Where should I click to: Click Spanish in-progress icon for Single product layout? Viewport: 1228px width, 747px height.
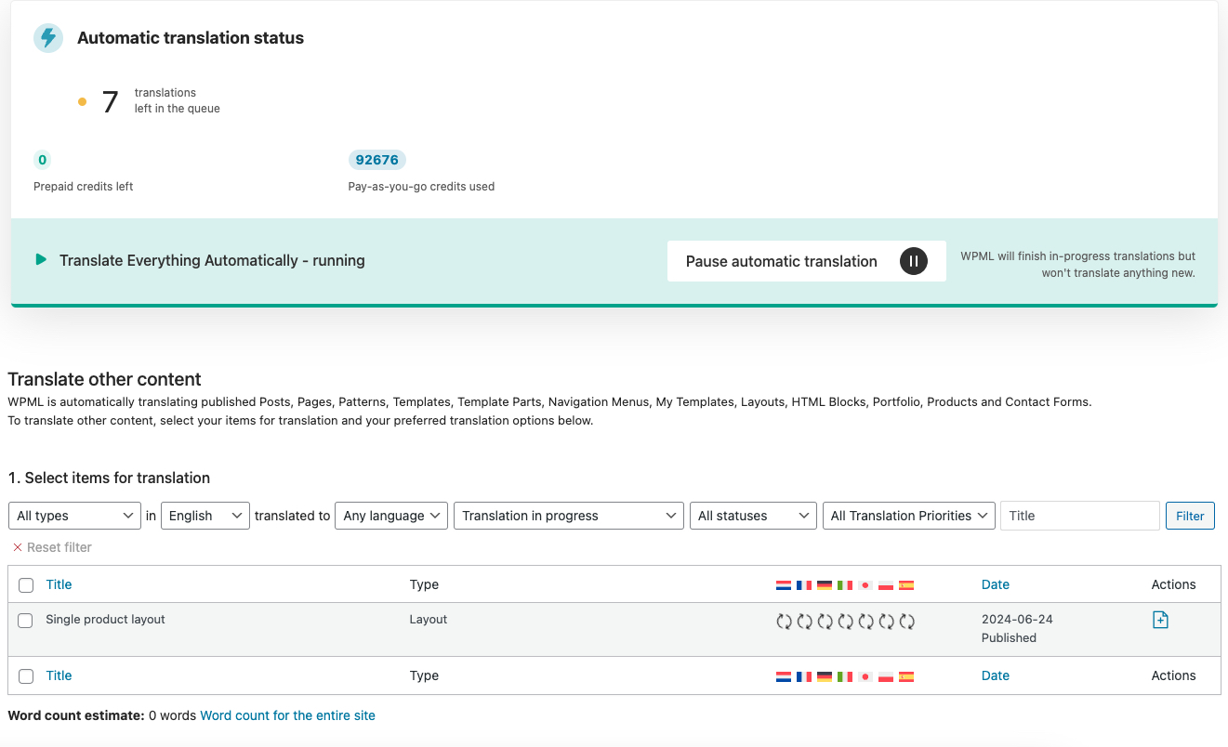[907, 622]
